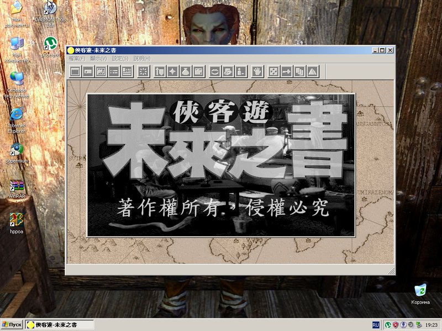Select the µTorrent desktop shortcut
Screen dimensions: 442x331
50,47
